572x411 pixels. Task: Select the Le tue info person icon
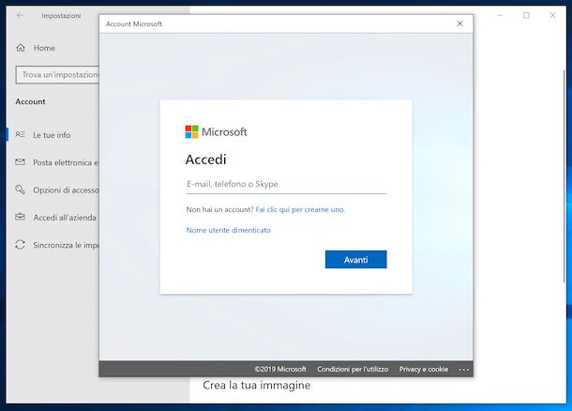coord(20,134)
